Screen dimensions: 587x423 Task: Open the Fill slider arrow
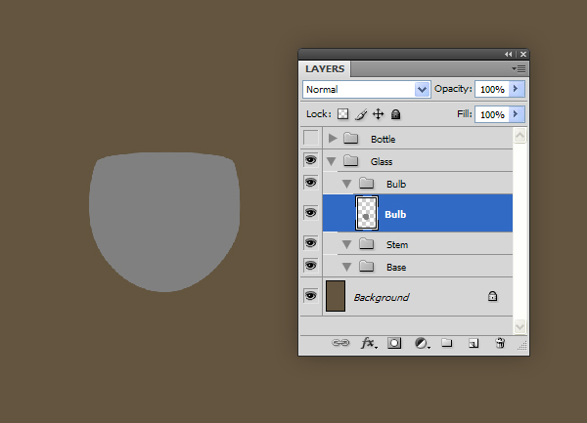pos(517,114)
